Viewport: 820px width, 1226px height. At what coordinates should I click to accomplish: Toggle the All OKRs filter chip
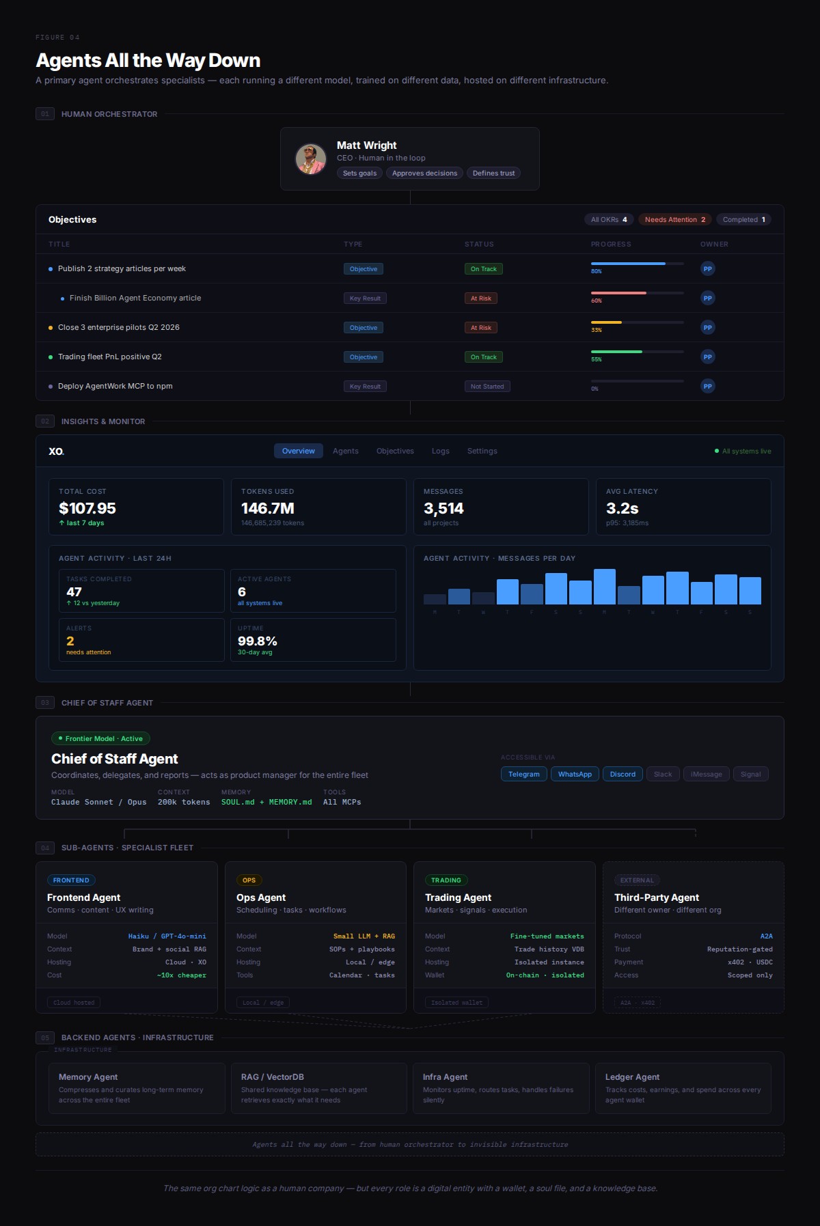click(609, 220)
